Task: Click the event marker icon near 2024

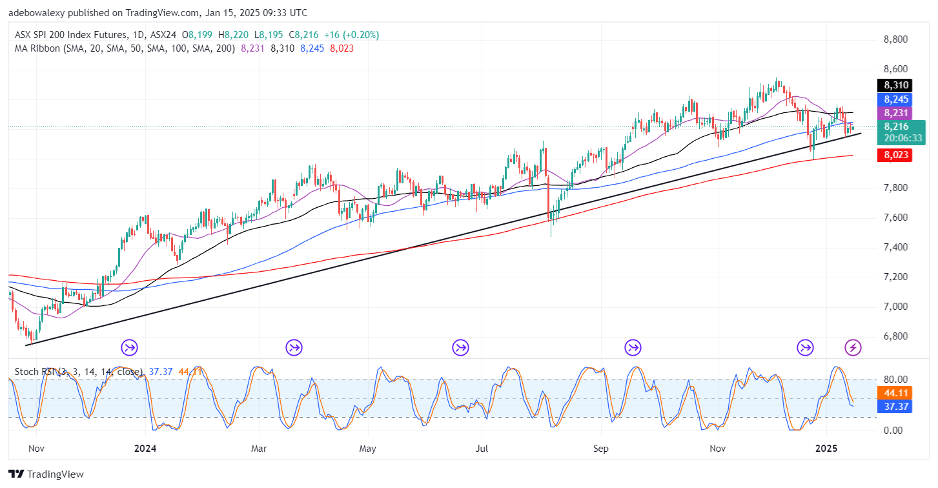Action: [x=128, y=349]
